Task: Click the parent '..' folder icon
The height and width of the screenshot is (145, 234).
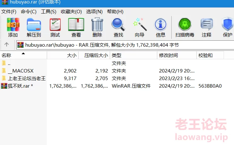Action: click(x=4, y=63)
